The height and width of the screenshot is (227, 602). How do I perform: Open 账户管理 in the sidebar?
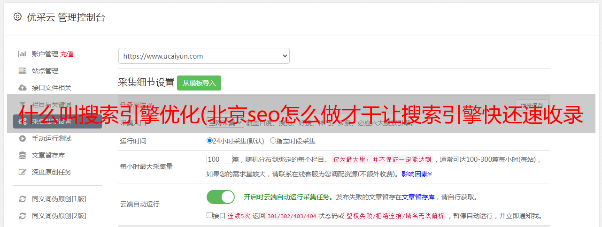[x=45, y=54]
